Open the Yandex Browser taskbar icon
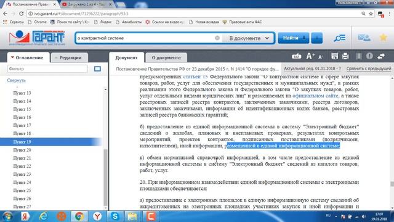 [x=97, y=216]
